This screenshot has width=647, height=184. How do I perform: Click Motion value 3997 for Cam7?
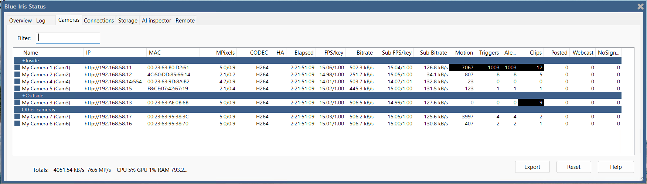(x=467, y=117)
